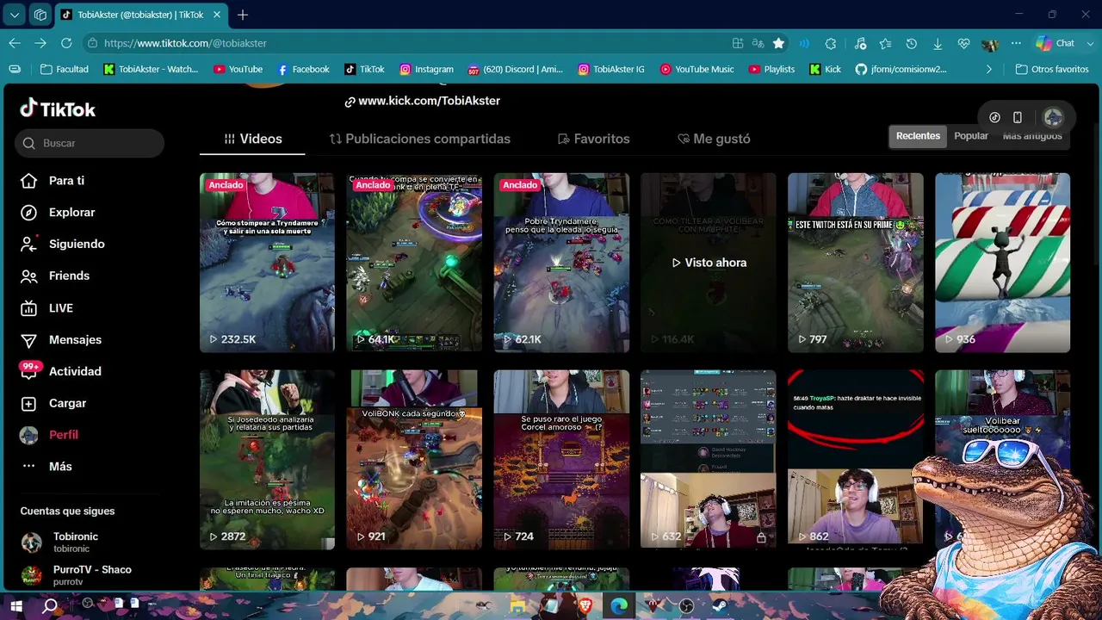The width and height of the screenshot is (1102, 620).
Task: Open the Otros favoritos folder
Action: (1052, 69)
